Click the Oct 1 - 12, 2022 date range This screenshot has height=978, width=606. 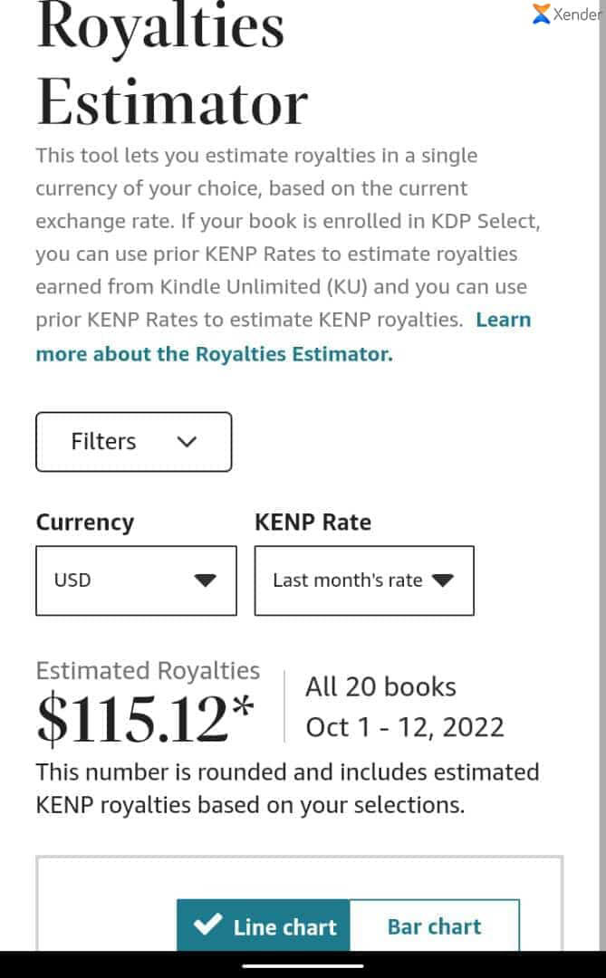405,727
